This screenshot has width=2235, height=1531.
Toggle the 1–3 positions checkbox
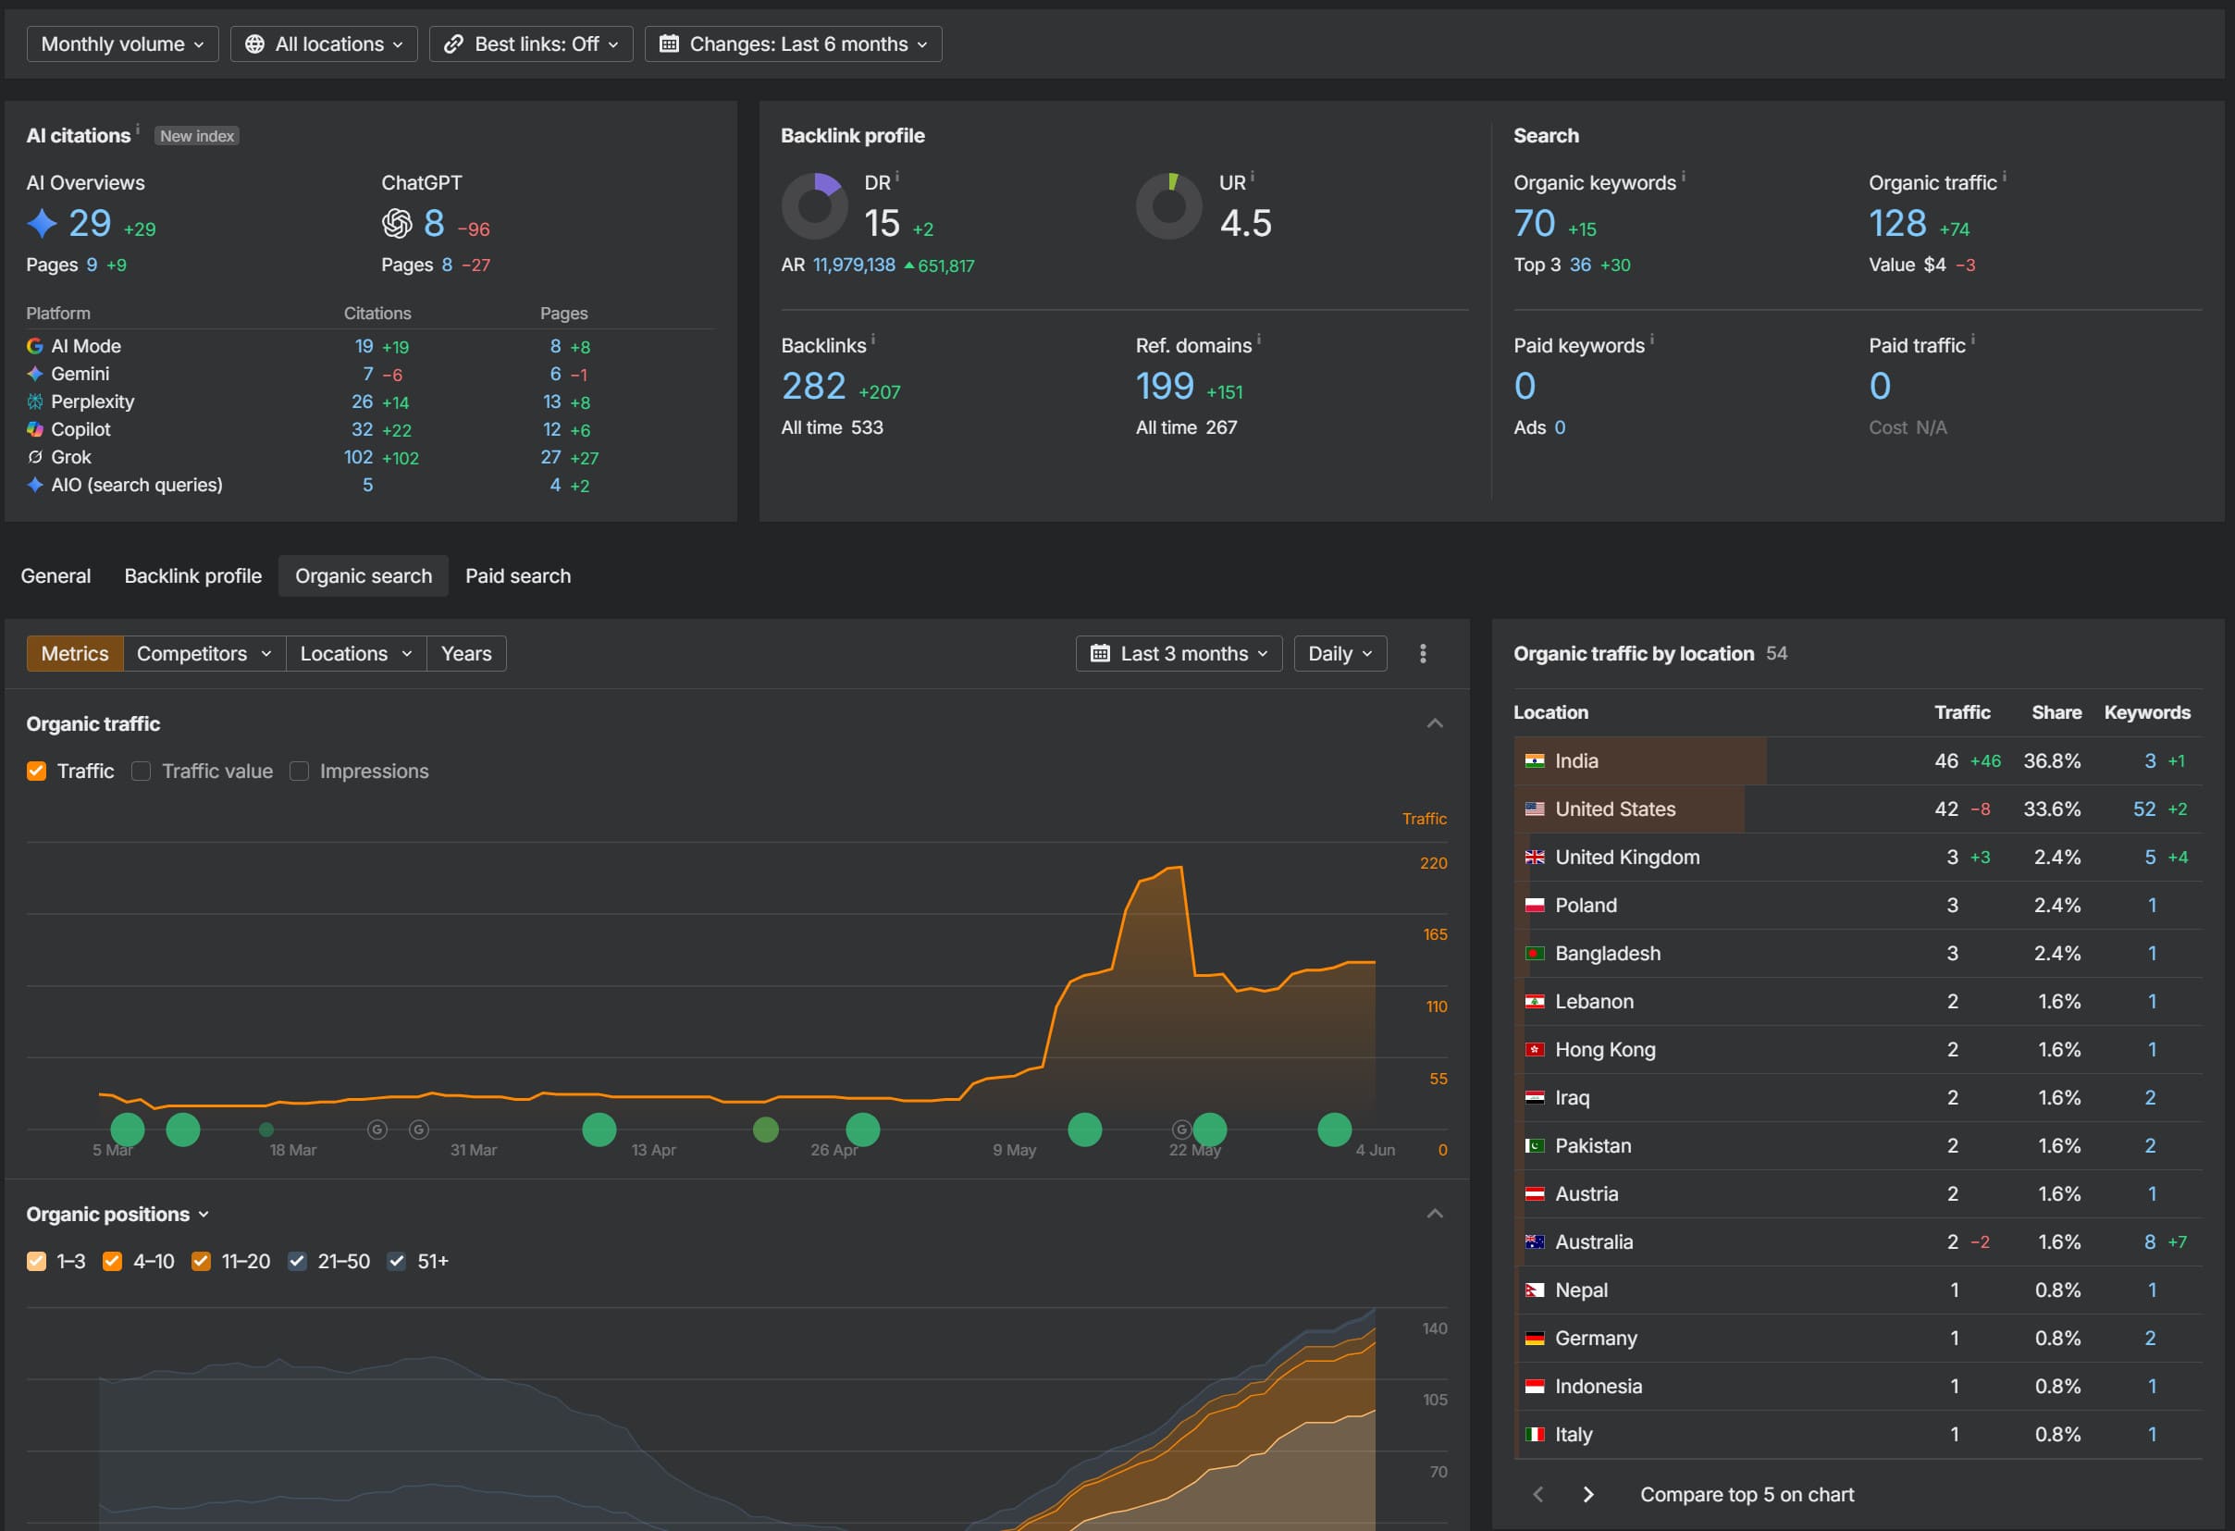click(x=37, y=1262)
